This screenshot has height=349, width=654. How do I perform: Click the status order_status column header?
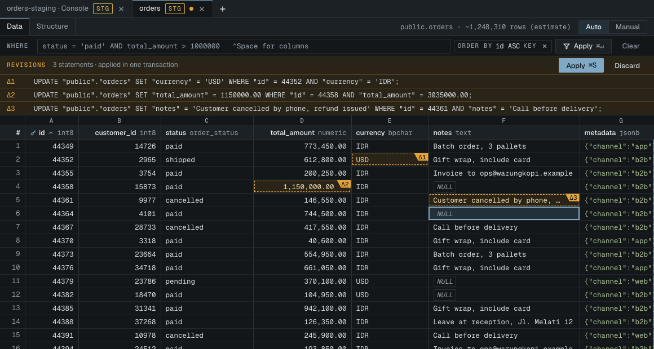point(207,133)
